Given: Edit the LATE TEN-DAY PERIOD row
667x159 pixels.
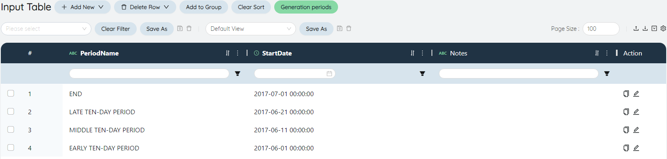Looking at the screenshot, I should pyautogui.click(x=636, y=112).
